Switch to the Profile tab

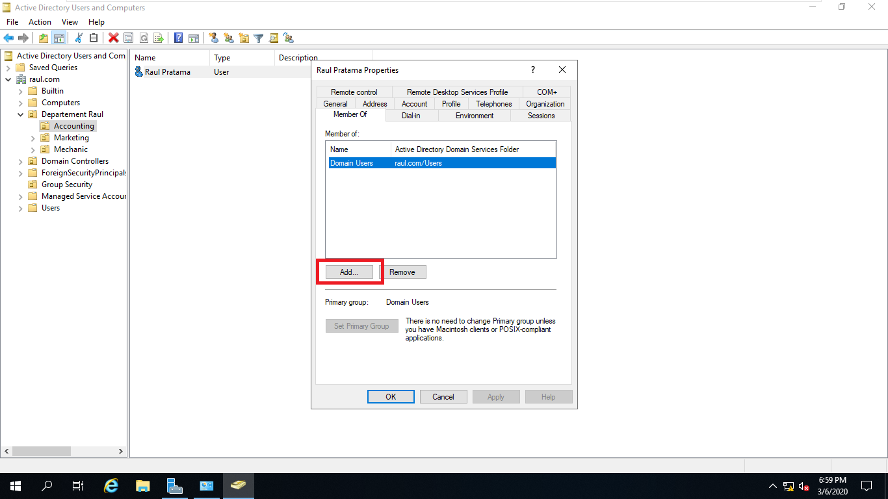[451, 104]
